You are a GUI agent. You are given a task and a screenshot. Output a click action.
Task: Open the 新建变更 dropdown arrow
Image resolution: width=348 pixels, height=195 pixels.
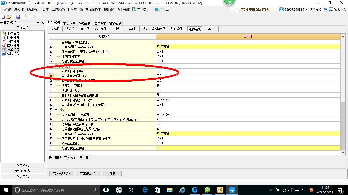coord(152,9)
